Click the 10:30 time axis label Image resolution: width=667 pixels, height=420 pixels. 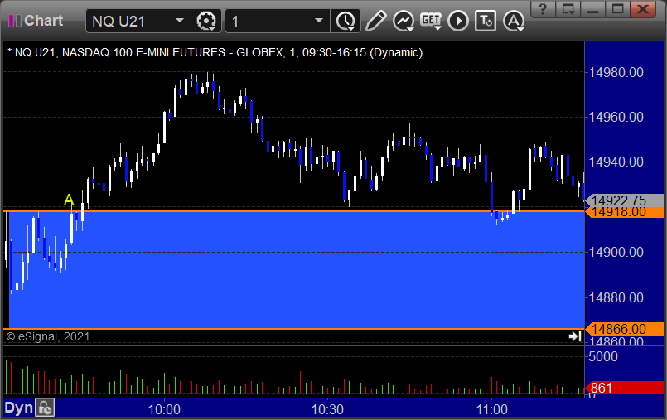(x=327, y=409)
